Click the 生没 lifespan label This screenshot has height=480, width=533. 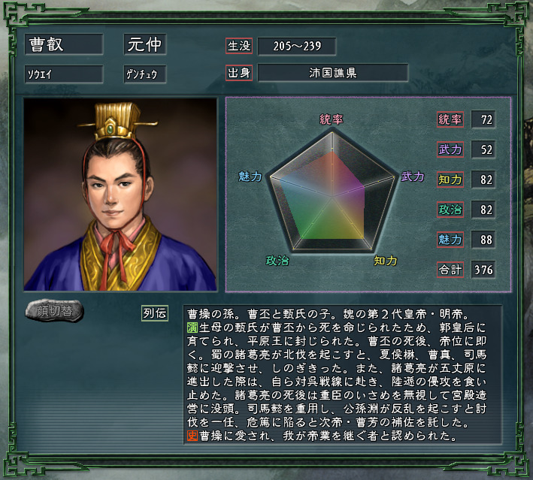coord(239,46)
